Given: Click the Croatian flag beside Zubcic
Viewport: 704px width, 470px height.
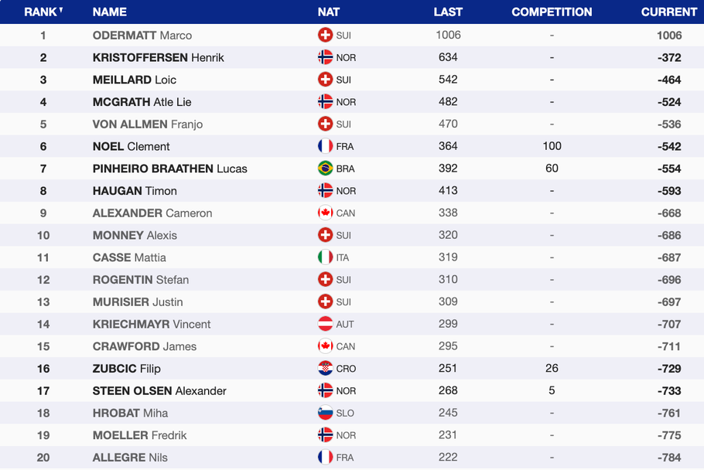Looking at the screenshot, I should point(325,369).
